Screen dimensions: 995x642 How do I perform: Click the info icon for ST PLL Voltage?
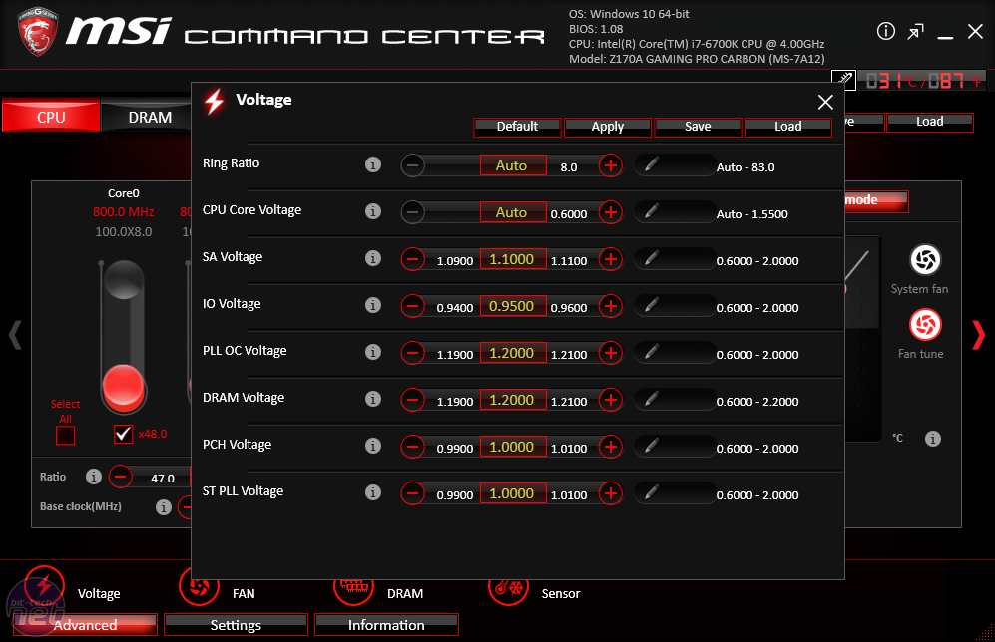coord(373,493)
